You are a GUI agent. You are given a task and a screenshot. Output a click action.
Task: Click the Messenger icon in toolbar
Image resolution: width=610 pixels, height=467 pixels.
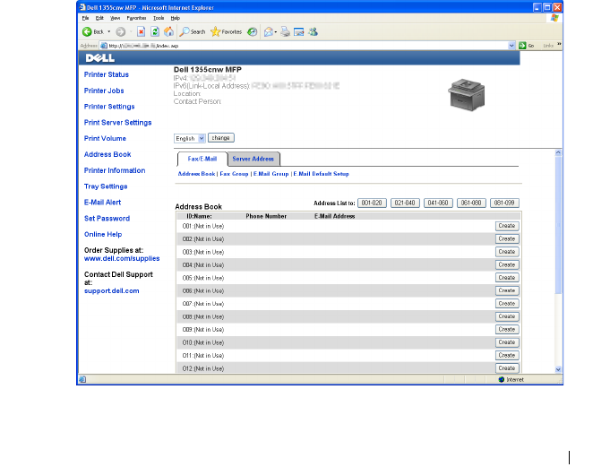tap(313, 31)
